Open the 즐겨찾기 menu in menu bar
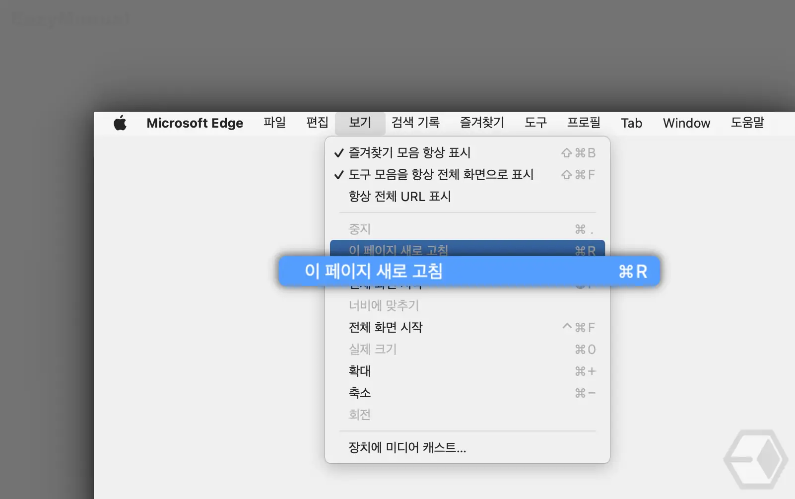This screenshot has width=795, height=499. tap(482, 123)
